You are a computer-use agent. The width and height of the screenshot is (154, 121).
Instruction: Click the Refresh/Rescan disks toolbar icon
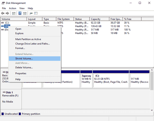point(31,13)
